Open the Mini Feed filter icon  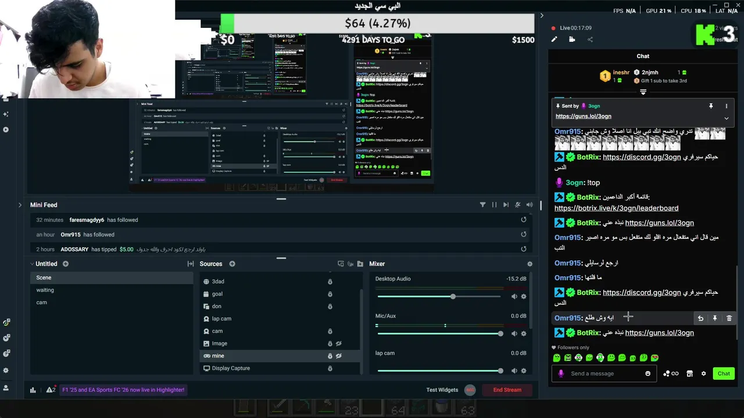[x=482, y=205]
